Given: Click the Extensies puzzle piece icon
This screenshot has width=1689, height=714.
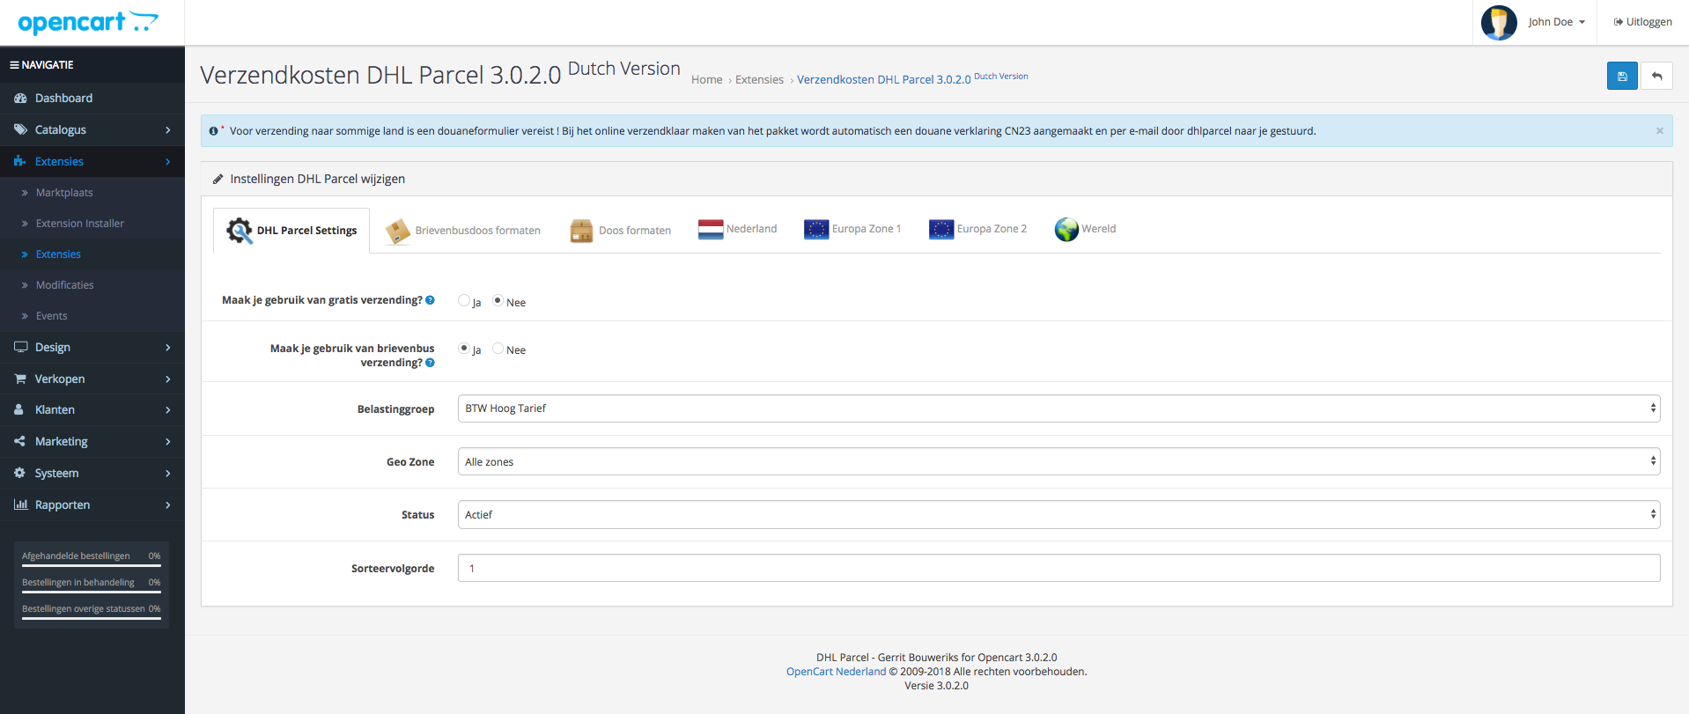Looking at the screenshot, I should pyautogui.click(x=20, y=161).
